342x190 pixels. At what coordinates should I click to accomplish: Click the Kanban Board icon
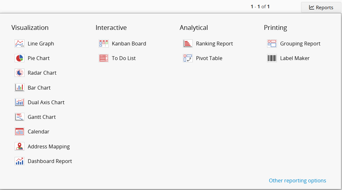coord(104,44)
